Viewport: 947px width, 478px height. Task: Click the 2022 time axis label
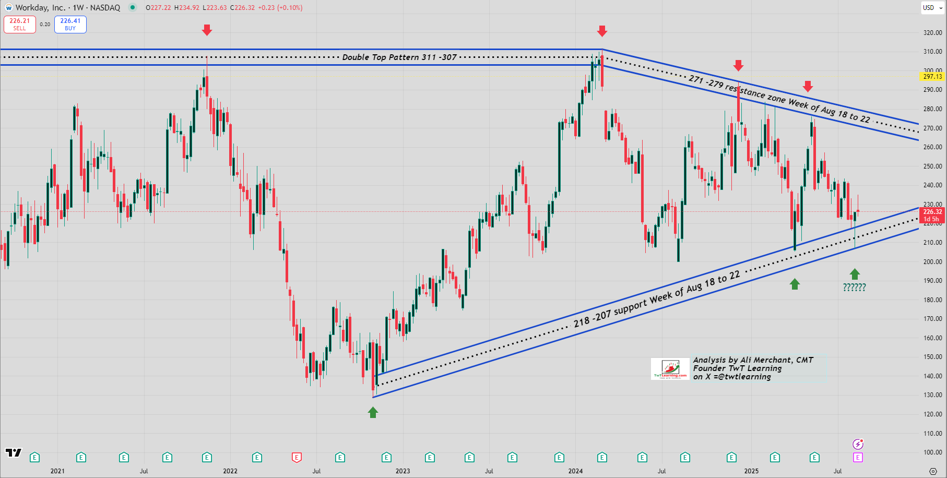230,471
